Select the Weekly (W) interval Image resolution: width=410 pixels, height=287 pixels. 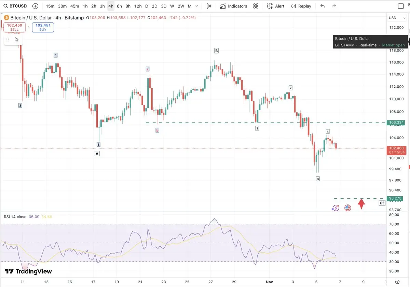point(172,6)
